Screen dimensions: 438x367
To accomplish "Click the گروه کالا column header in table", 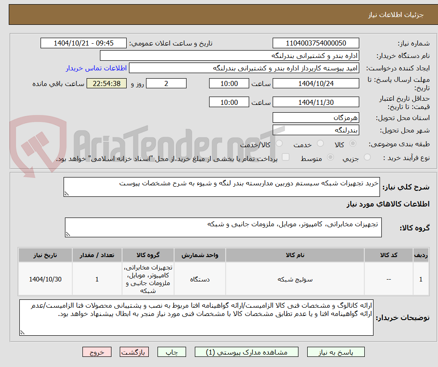I will pyautogui.click(x=148, y=255).
